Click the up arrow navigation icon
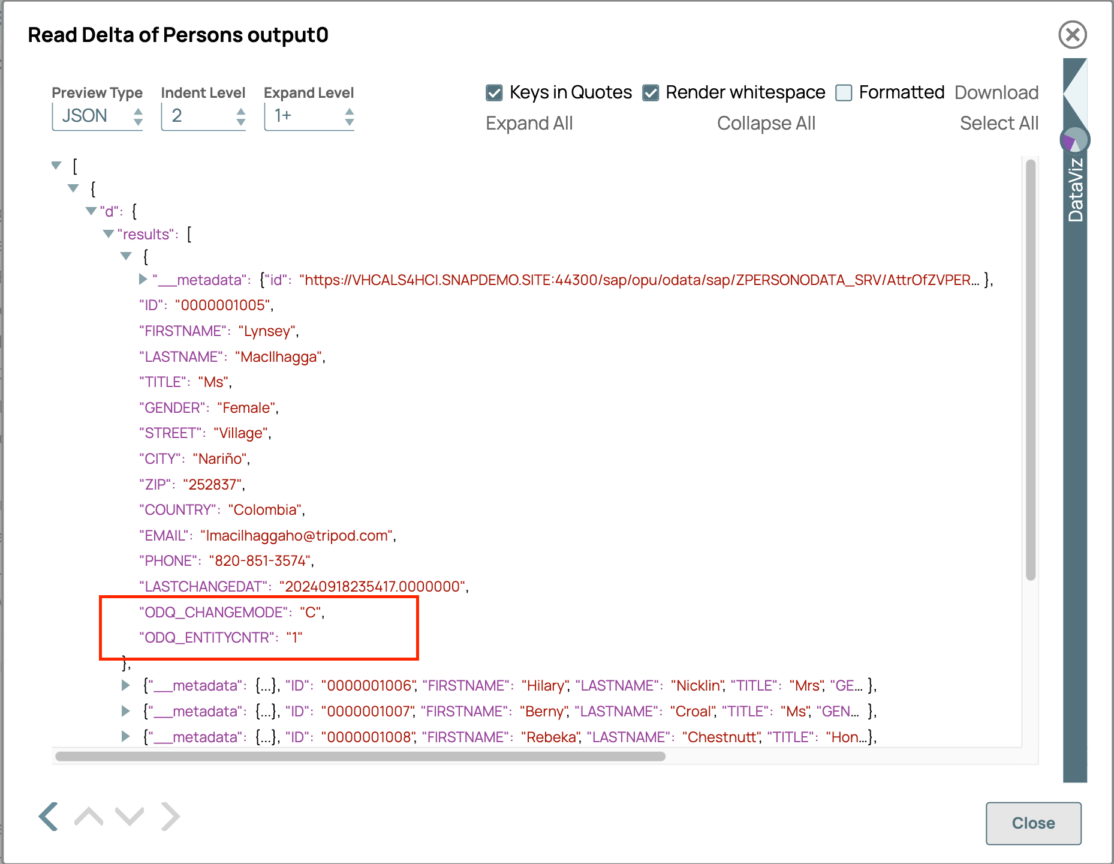Viewport: 1114px width, 864px height. 89,817
